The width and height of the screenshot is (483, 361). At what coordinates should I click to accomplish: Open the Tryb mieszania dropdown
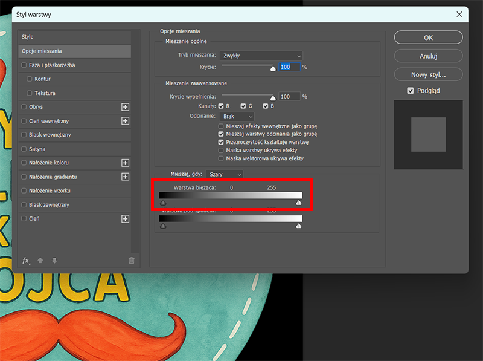click(x=260, y=56)
